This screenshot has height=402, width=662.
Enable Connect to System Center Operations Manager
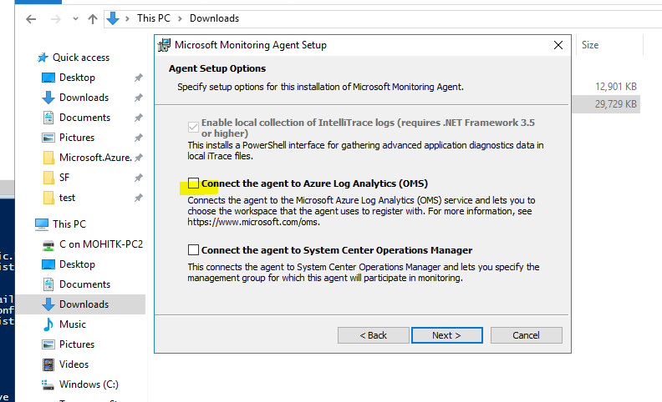click(194, 250)
